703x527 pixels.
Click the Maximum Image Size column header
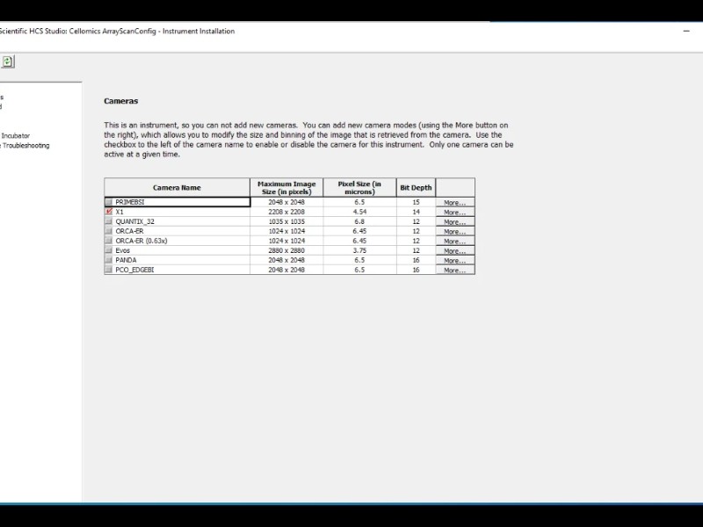(x=286, y=187)
